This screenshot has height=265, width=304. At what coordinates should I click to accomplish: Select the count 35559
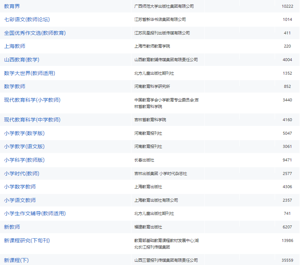(x=287, y=260)
